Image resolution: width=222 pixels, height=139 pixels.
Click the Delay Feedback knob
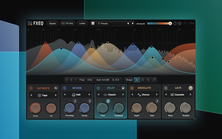(x=119, y=108)
